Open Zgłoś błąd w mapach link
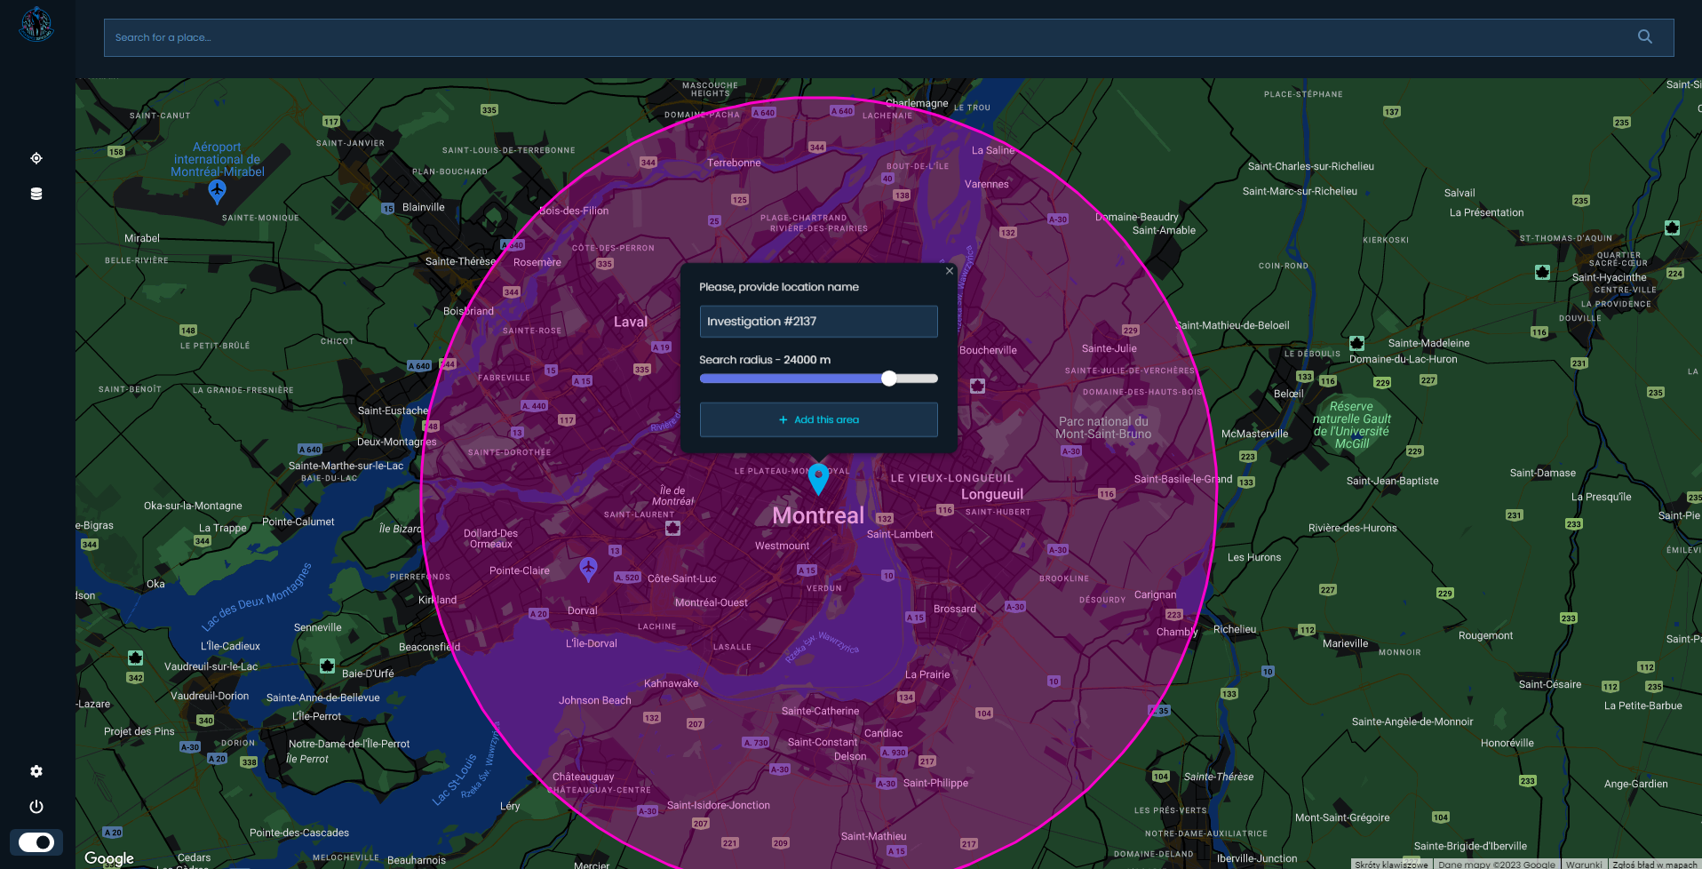The width and height of the screenshot is (1702, 869). click(1655, 865)
